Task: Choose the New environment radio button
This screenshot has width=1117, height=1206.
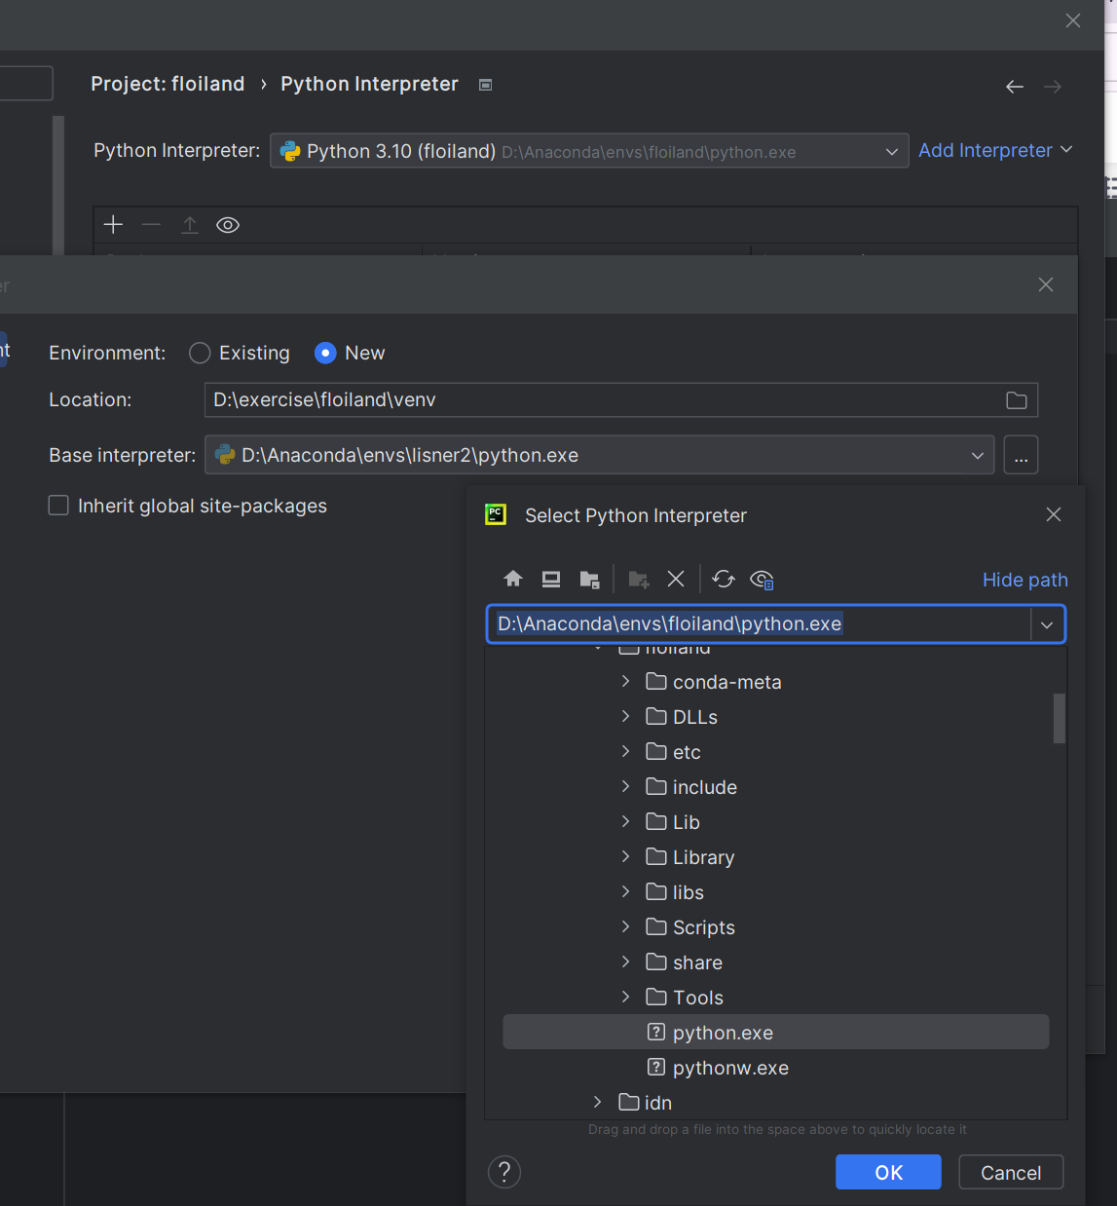Action: click(325, 353)
